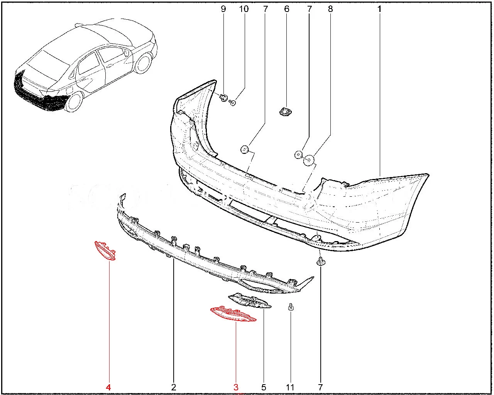Image resolution: width=494 pixels, height=395 pixels.
Task: Click the clip fastener drawing below label 9
Action: pos(223,99)
